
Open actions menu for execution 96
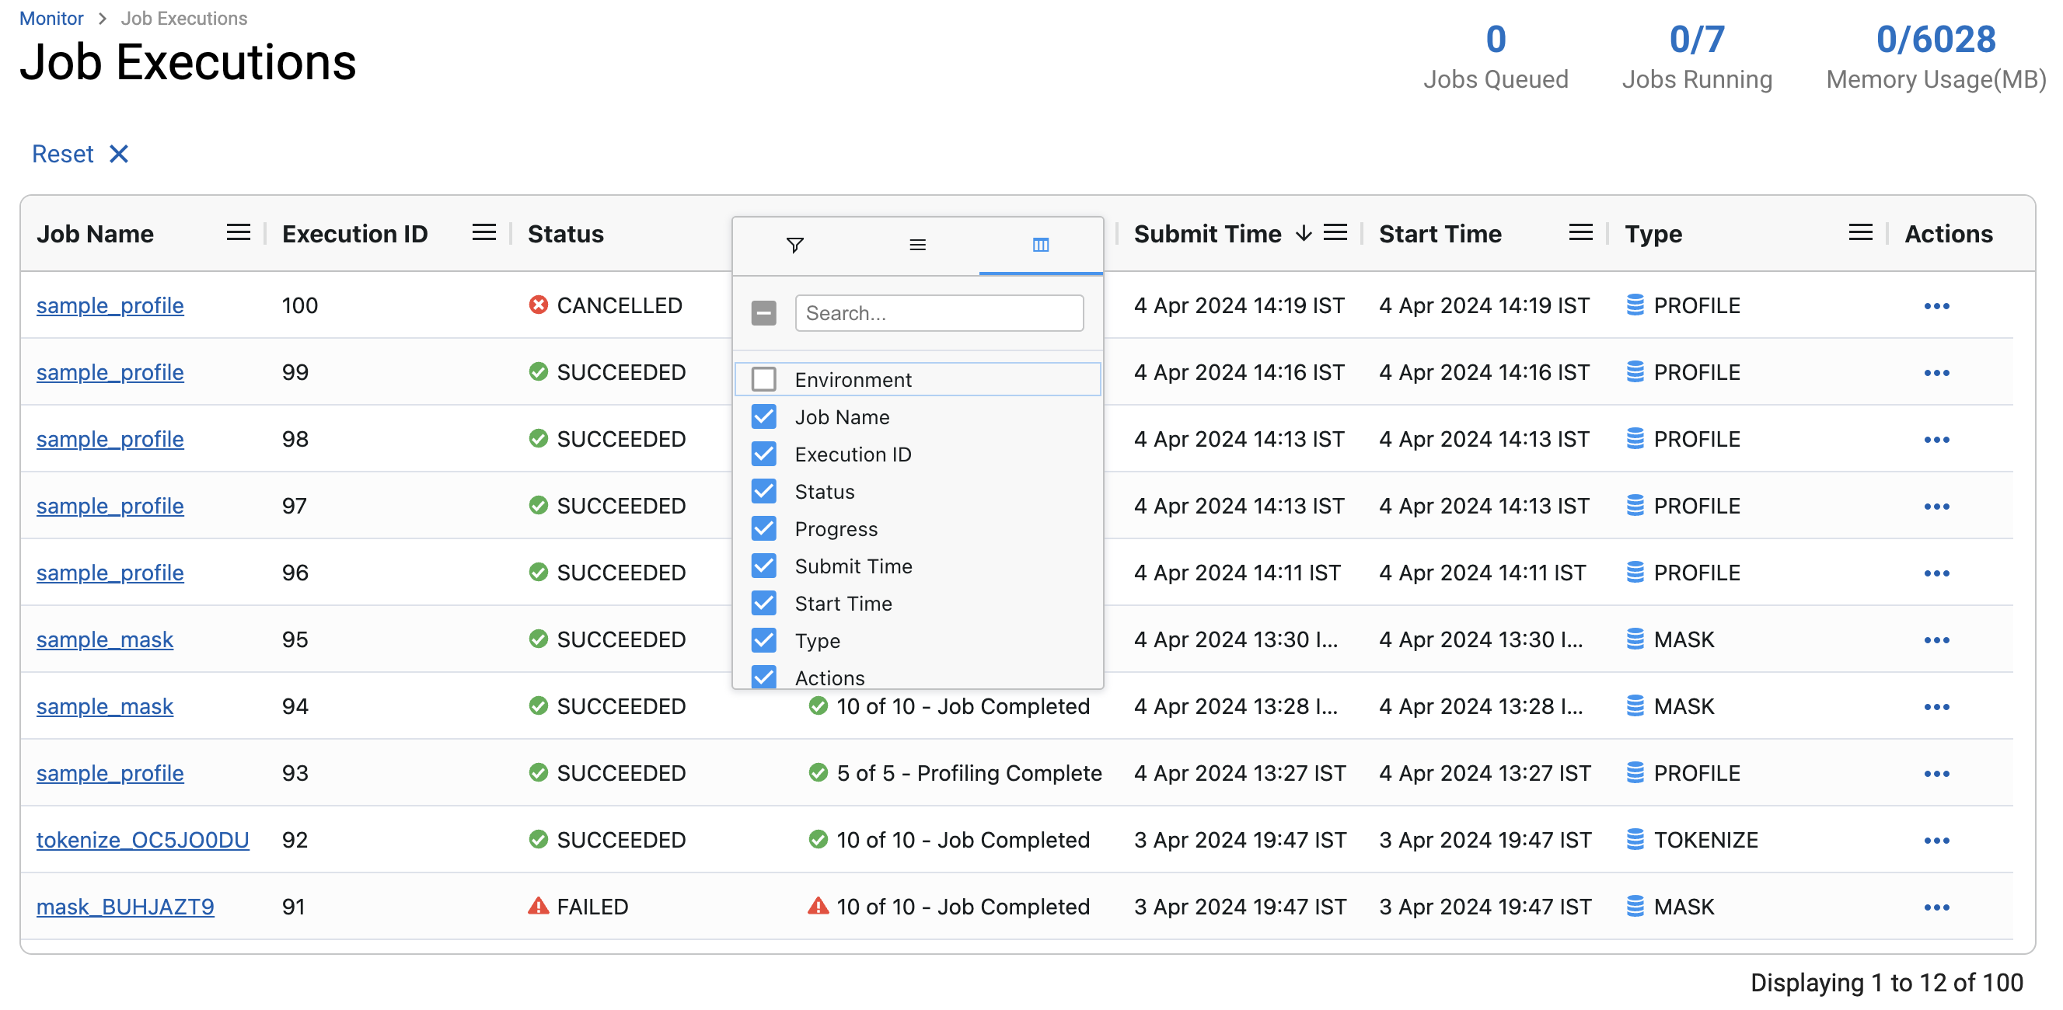(x=1936, y=573)
